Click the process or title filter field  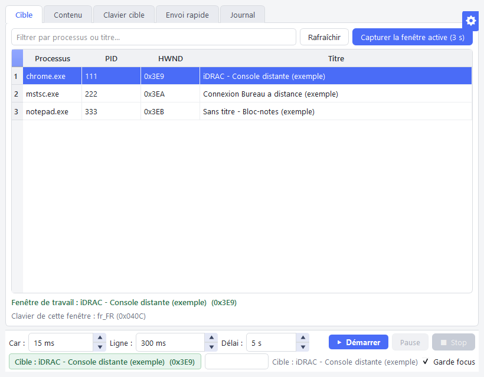[x=153, y=37]
